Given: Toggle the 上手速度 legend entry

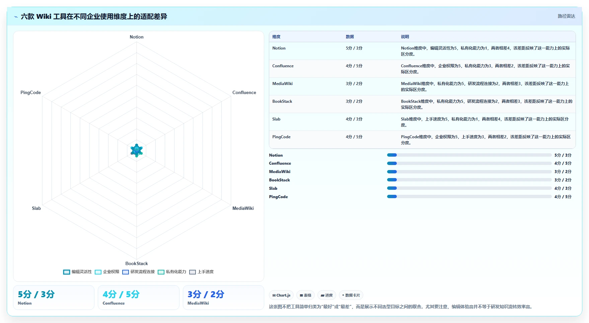Looking at the screenshot, I should pos(201,272).
